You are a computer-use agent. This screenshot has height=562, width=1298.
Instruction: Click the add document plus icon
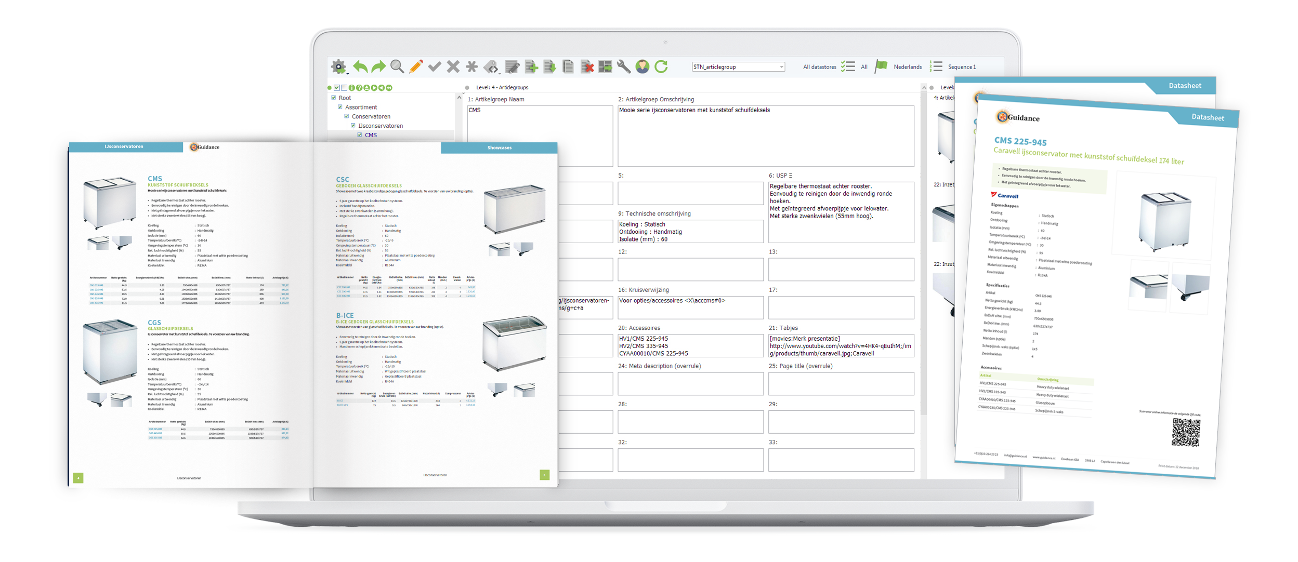click(531, 66)
